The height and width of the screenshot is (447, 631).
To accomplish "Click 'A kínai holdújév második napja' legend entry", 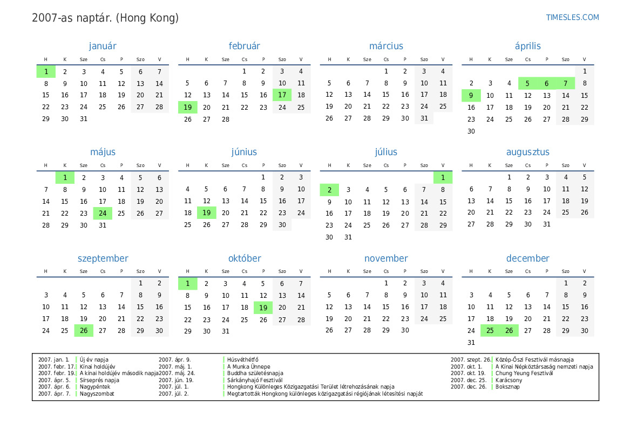I will [119, 373].
